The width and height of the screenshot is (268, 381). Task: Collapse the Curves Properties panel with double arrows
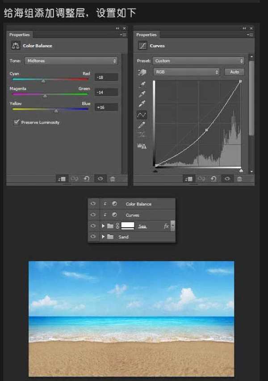coord(244,29)
